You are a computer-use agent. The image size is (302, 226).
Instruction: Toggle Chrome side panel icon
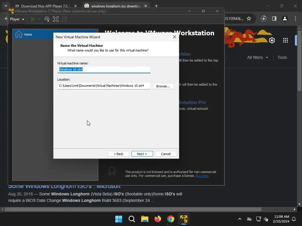pos(274,19)
